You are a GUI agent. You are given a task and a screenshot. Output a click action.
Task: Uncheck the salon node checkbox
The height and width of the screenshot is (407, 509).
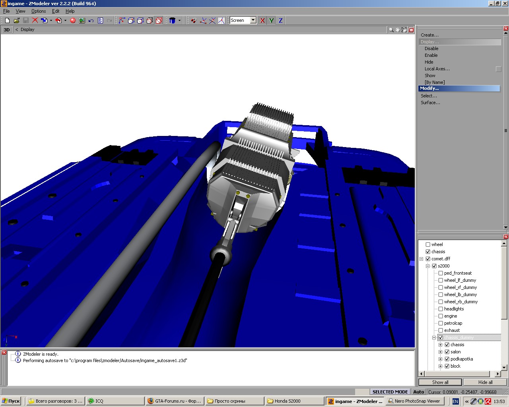tap(447, 352)
